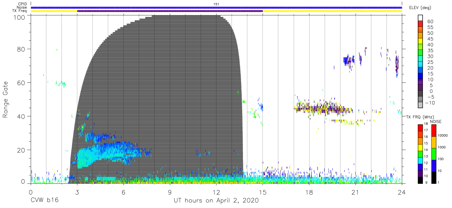Click the 'Noise' row label
The width and height of the screenshot is (452, 208).
click(22, 7)
